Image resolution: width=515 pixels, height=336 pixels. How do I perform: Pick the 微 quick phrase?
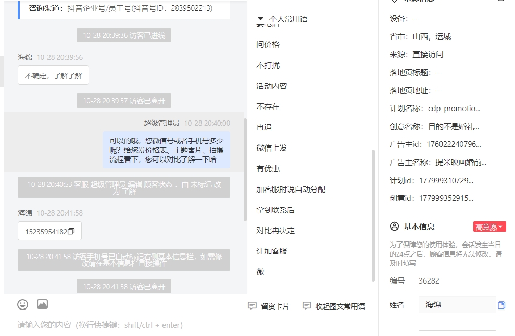point(260,272)
